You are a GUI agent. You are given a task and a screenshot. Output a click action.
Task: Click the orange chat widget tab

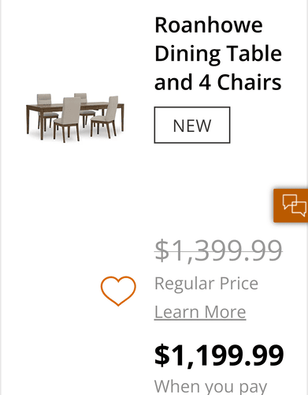(291, 205)
